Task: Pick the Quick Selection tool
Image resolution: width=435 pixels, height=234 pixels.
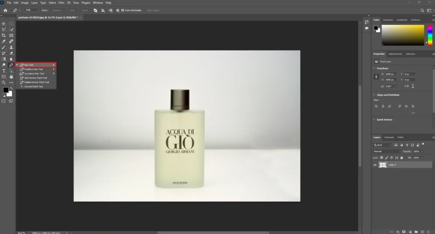Action: click(11, 30)
